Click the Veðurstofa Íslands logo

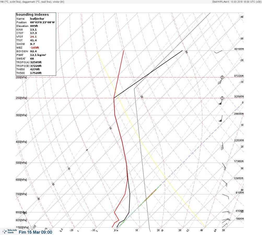[9, 231]
